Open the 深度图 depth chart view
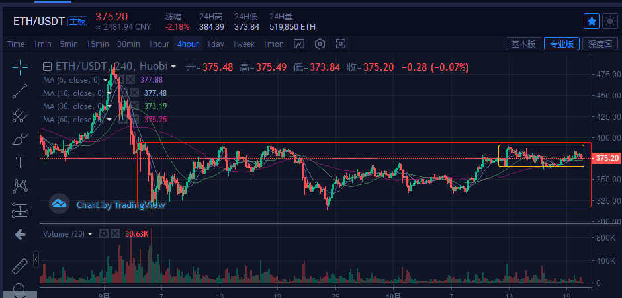 coord(600,44)
